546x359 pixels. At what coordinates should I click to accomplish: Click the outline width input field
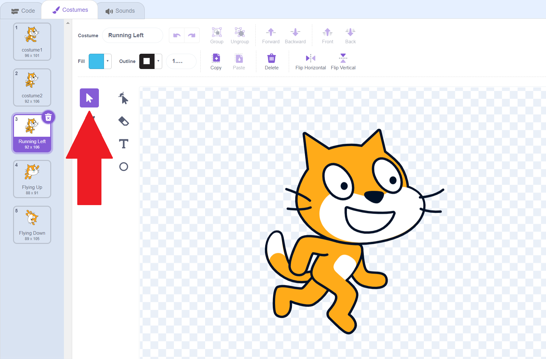[181, 61]
